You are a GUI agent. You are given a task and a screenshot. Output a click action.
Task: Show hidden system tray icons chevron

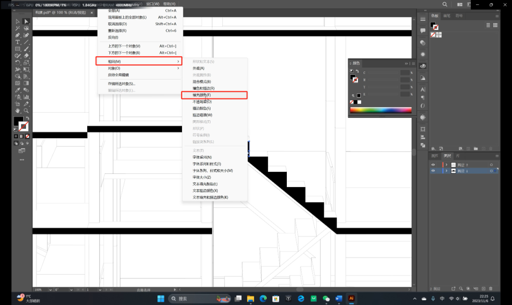[x=415, y=298]
